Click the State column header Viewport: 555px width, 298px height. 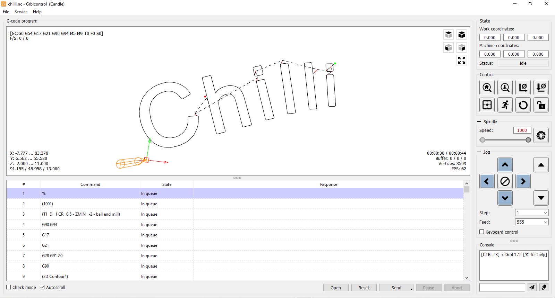tap(167, 184)
